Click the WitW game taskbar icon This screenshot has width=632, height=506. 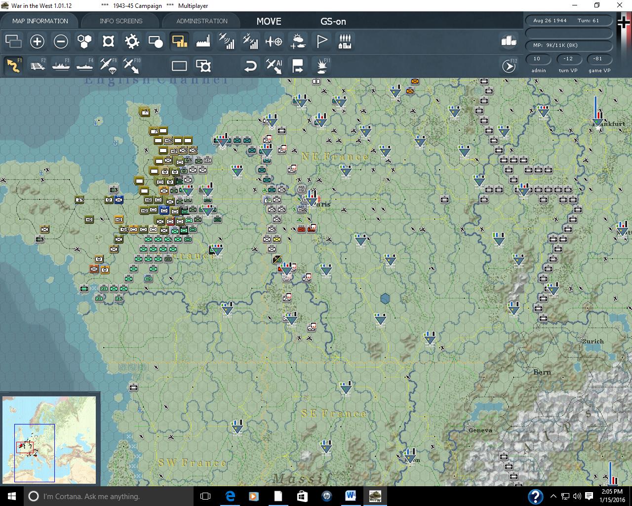tap(375, 496)
